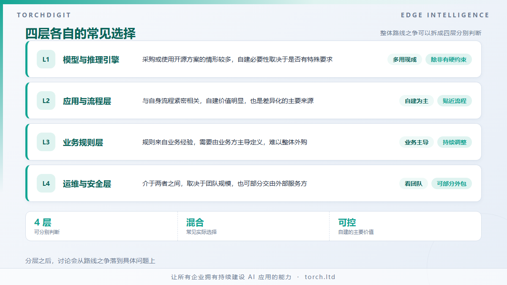The image size is (507, 285).
Task: Click the heading 业务规则层
Action: point(83,142)
